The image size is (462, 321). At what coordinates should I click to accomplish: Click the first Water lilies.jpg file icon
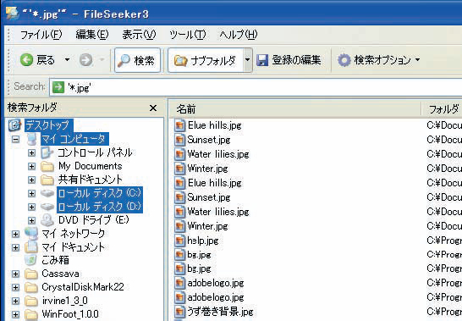click(179, 154)
